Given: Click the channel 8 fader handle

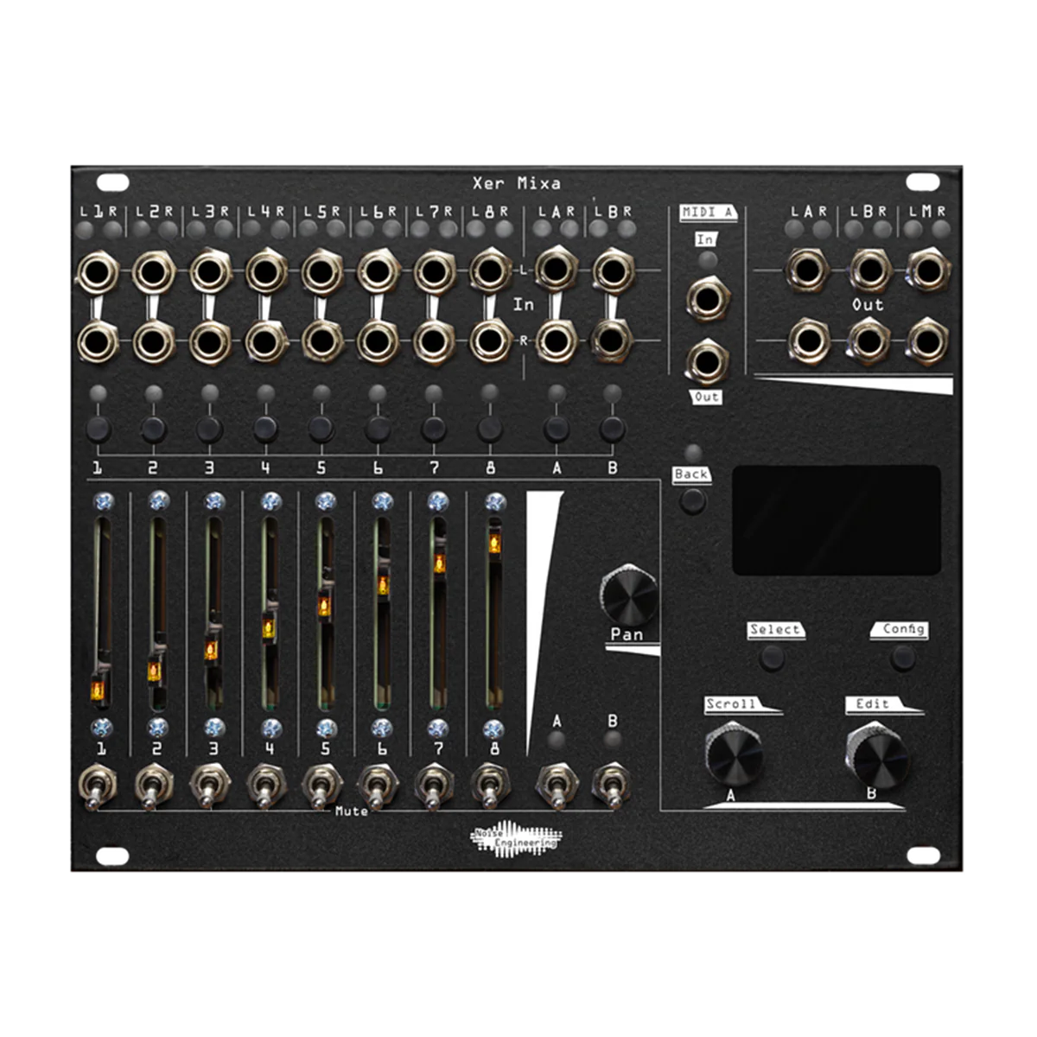Looking at the screenshot, I should pyautogui.click(x=494, y=543).
